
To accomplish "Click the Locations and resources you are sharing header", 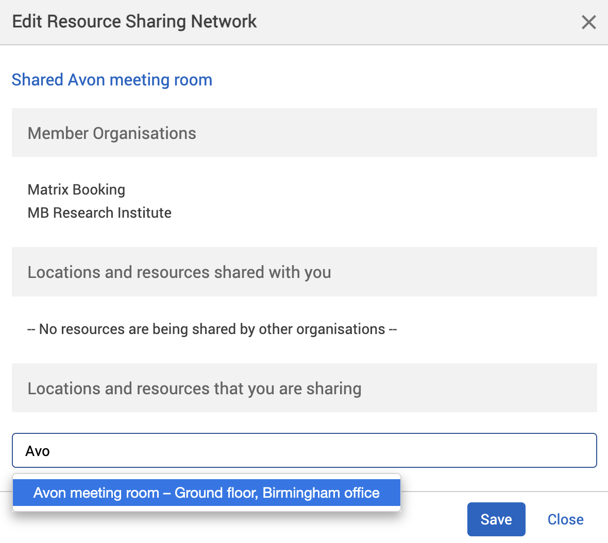I will pos(194,388).
